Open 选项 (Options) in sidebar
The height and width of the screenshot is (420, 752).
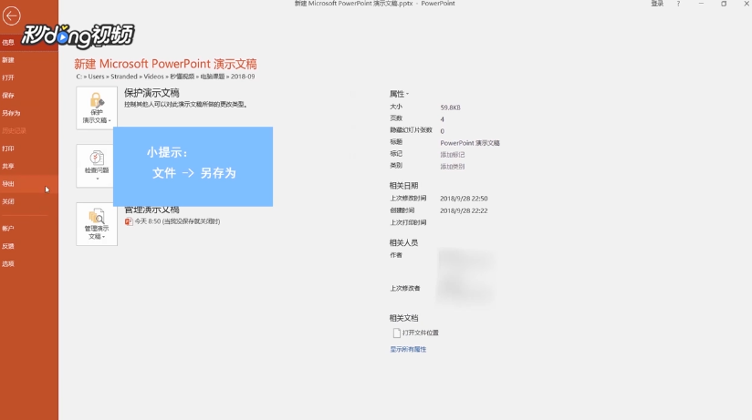[x=8, y=264]
